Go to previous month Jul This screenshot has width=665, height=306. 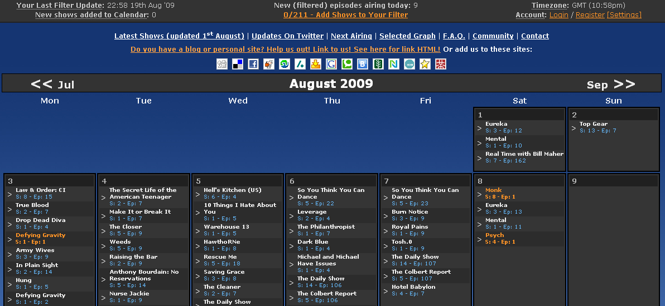(x=52, y=84)
